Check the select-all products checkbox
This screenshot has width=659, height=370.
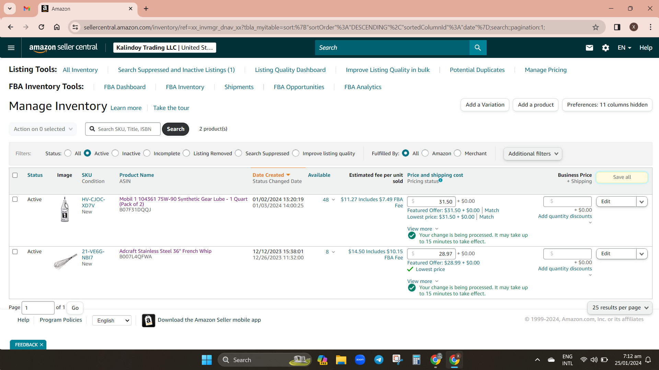(x=15, y=175)
